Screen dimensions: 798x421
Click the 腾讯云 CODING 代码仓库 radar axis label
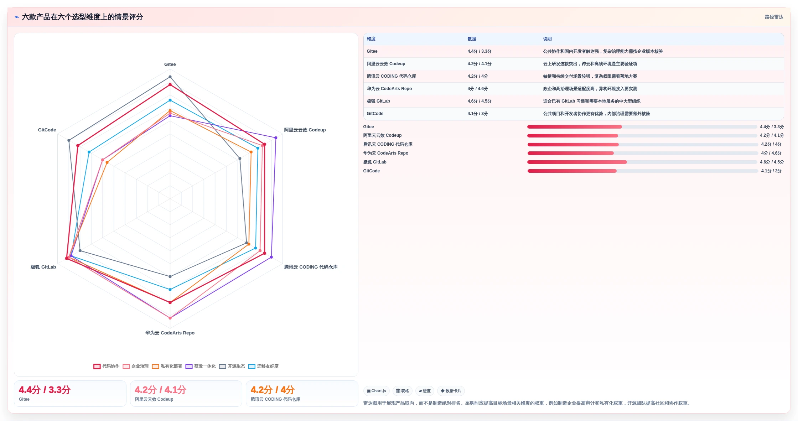311,267
